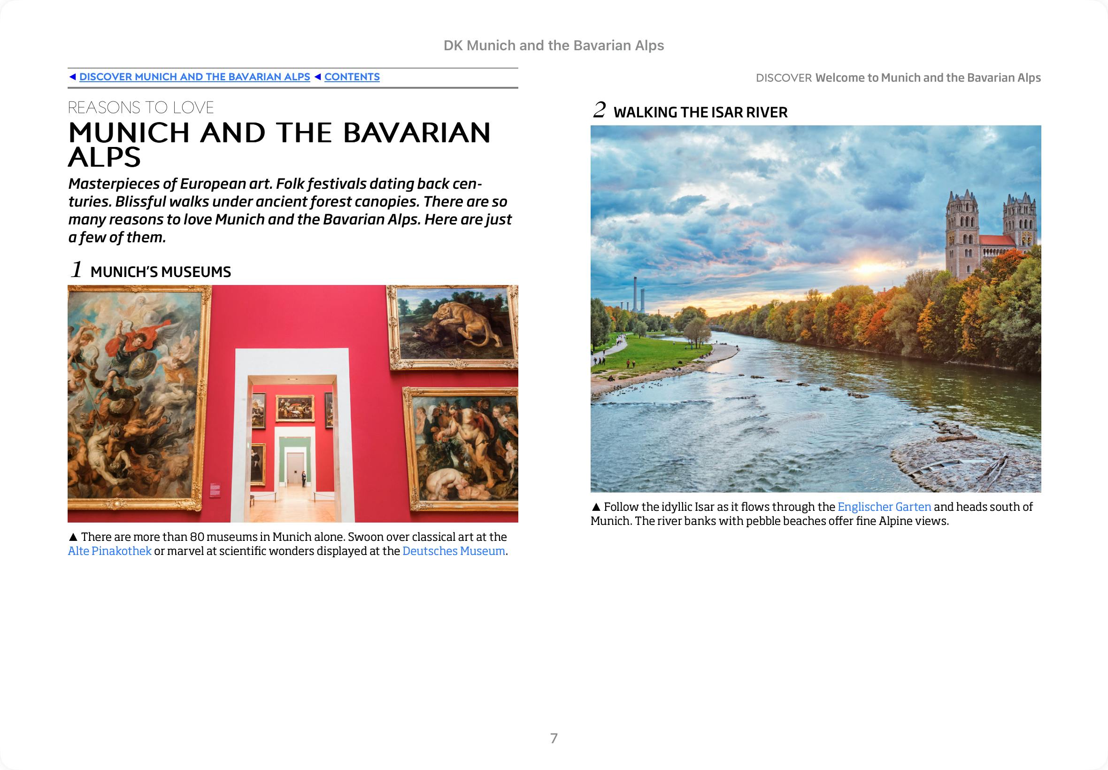Click the caption triangle under the Isar photo
The image size is (1108, 770).
click(596, 507)
